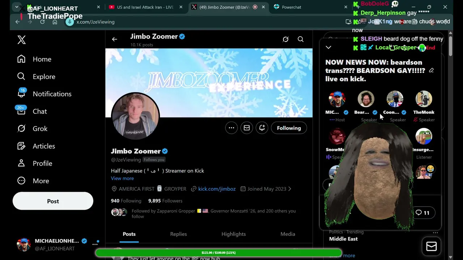The image size is (463, 260).
Task: Select host MIC... avatar in Space
Action: point(337,99)
